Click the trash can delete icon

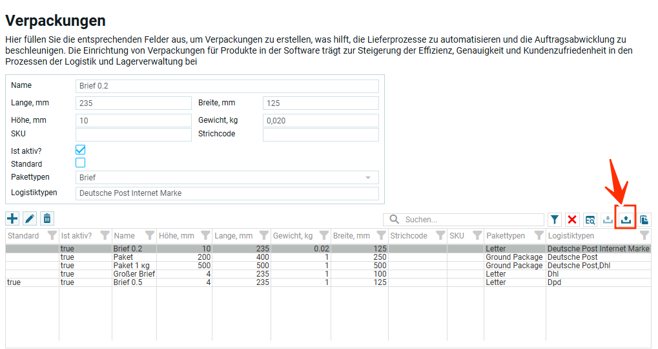[47, 219]
